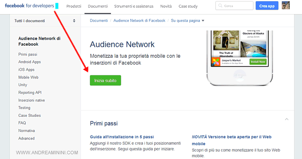Click the green Inizia subito button
This screenshot has height=159, width=302.
pyautogui.click(x=105, y=81)
